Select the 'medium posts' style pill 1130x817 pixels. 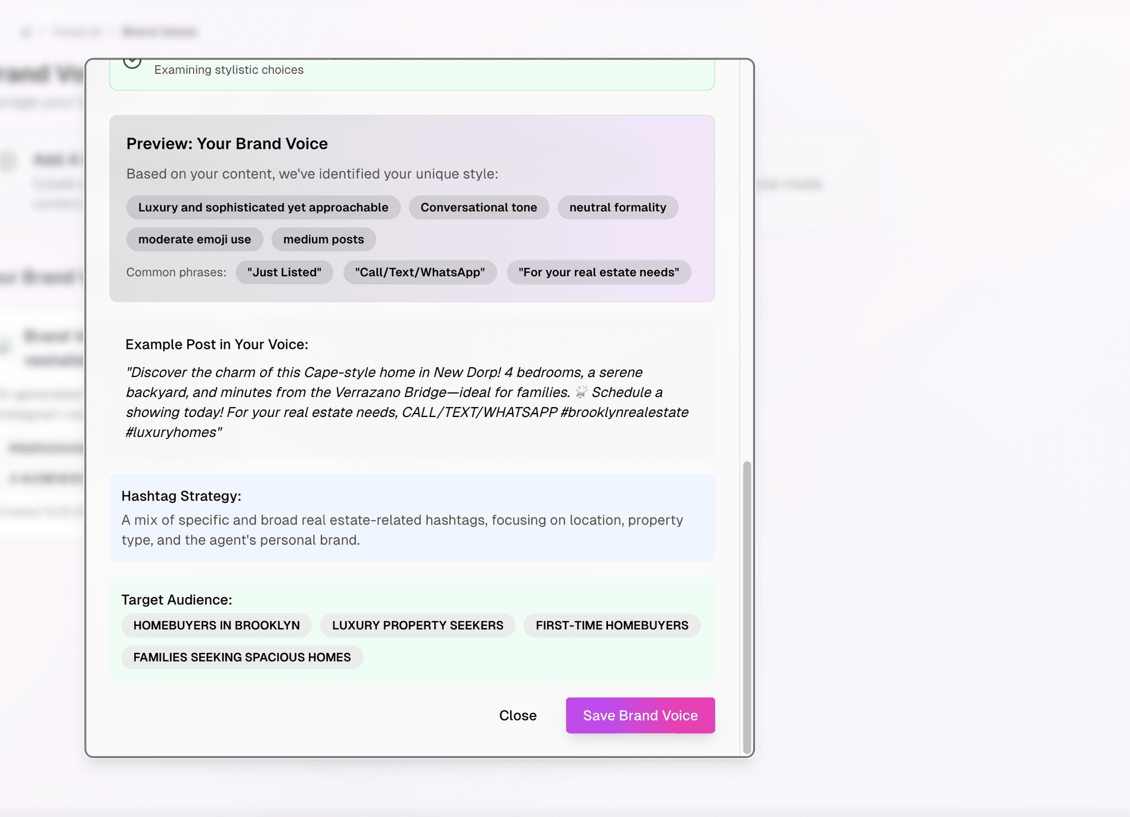coord(323,239)
